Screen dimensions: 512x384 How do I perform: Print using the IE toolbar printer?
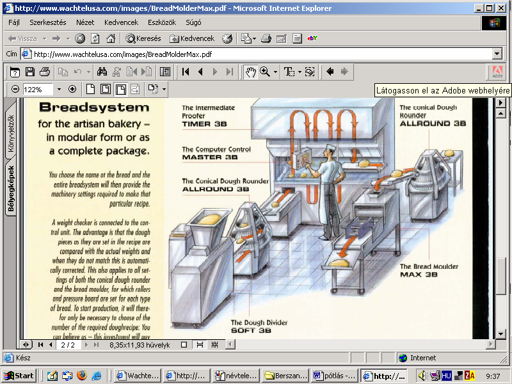tap(266, 38)
